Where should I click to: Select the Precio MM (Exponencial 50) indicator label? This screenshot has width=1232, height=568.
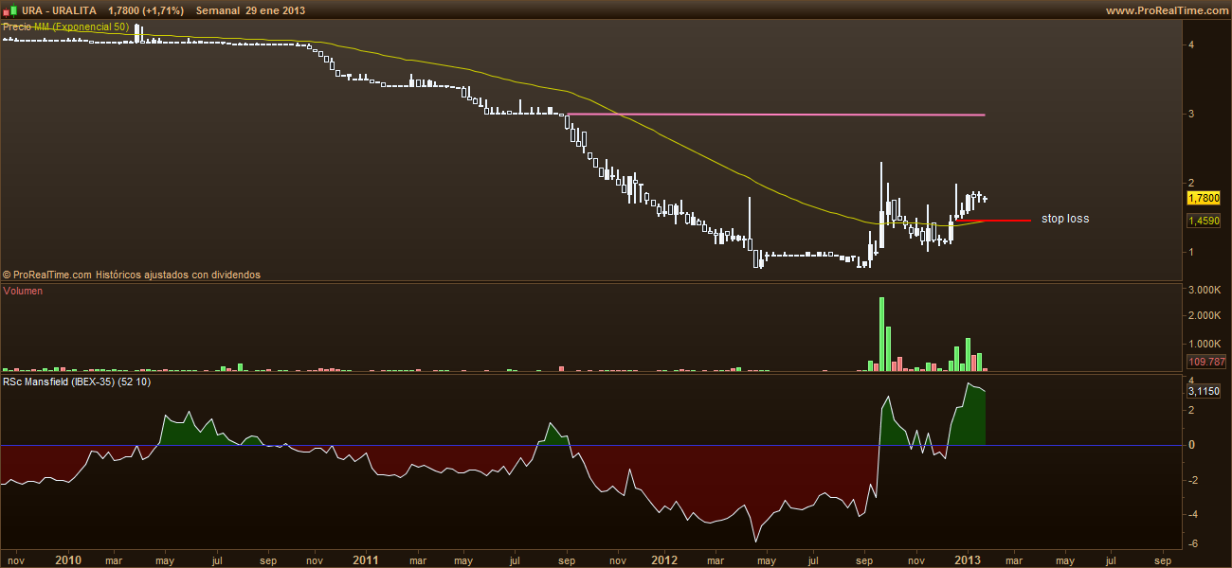pos(66,27)
